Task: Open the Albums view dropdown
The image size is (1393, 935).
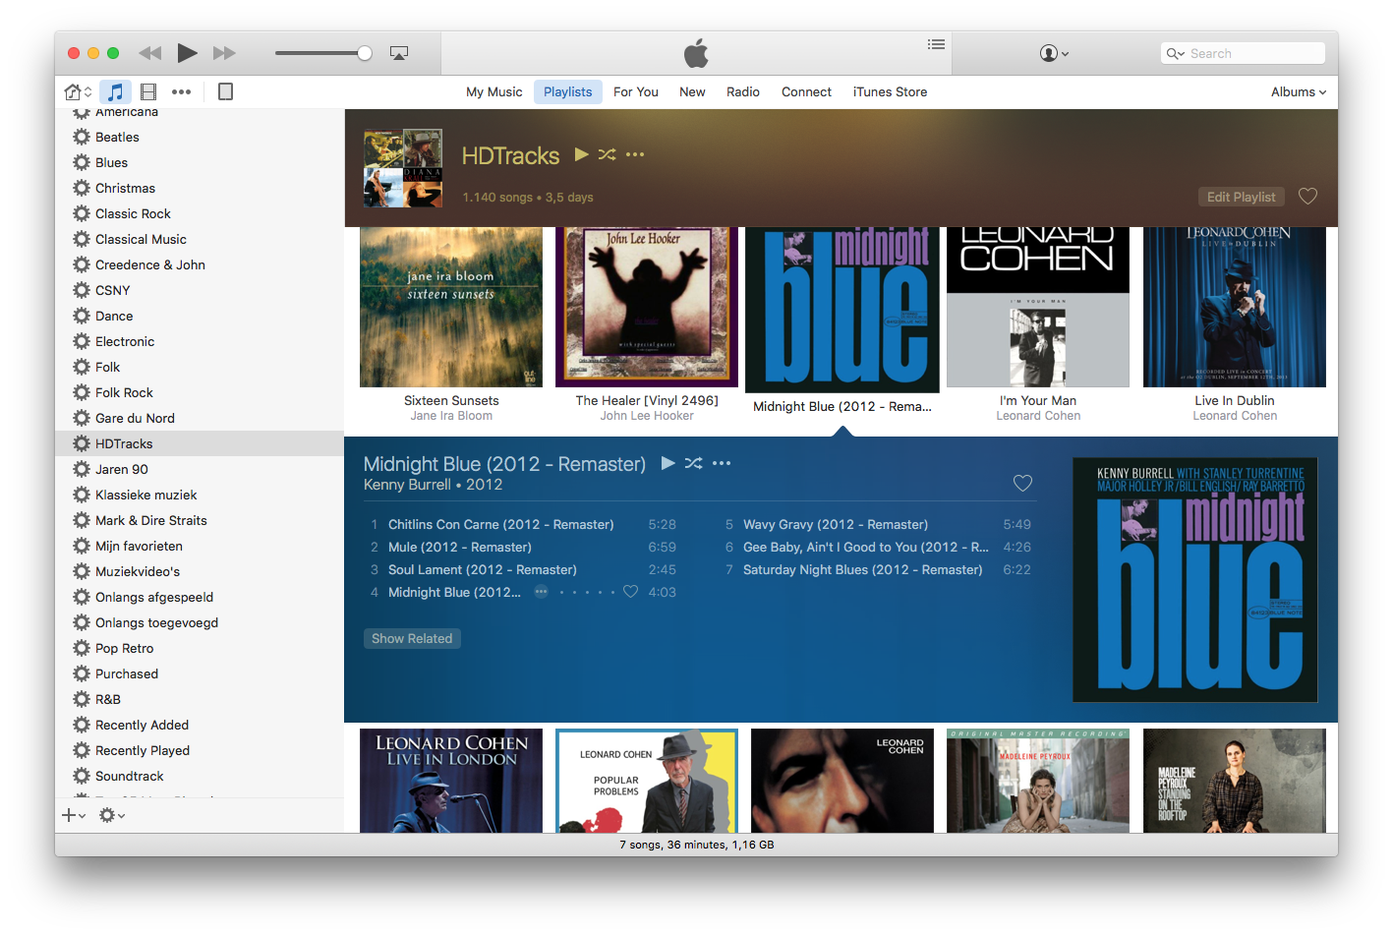Action: [x=1299, y=91]
